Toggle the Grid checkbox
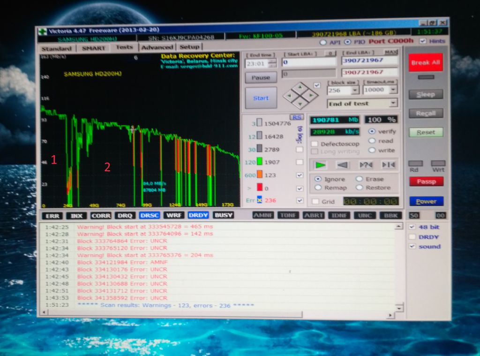Viewport: 480px width, 356px height. coord(315,201)
